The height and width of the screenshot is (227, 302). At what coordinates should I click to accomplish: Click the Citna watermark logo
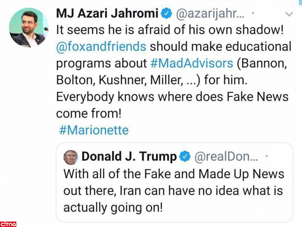8,223
